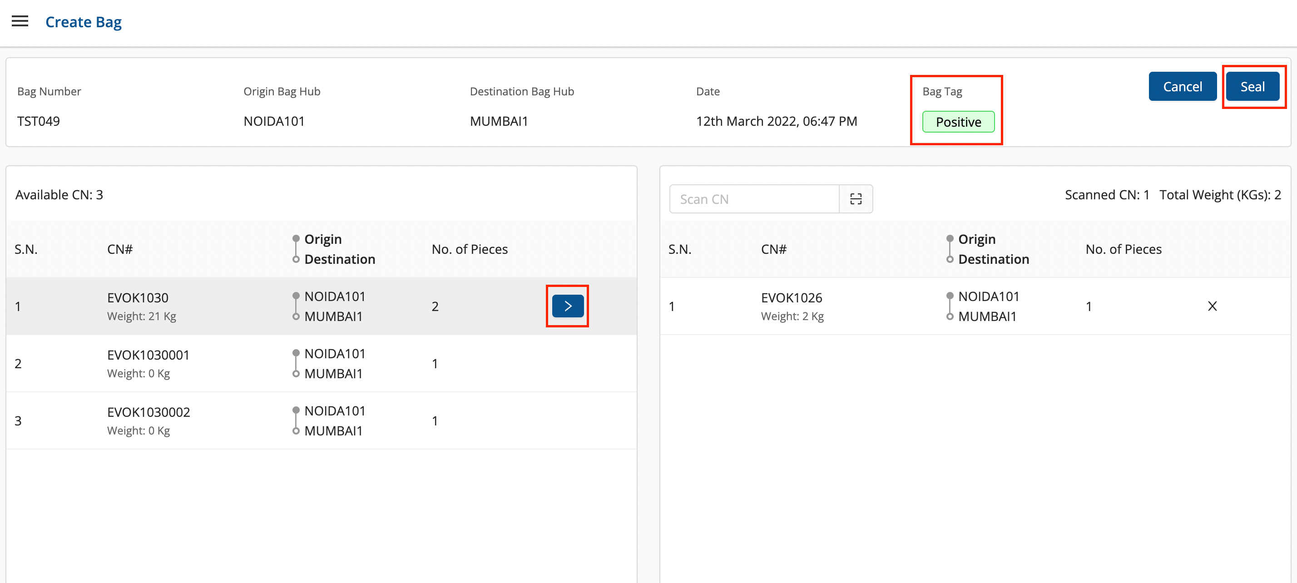The width and height of the screenshot is (1297, 583).
Task: Click the CN# header in scanned table
Action: coord(773,249)
